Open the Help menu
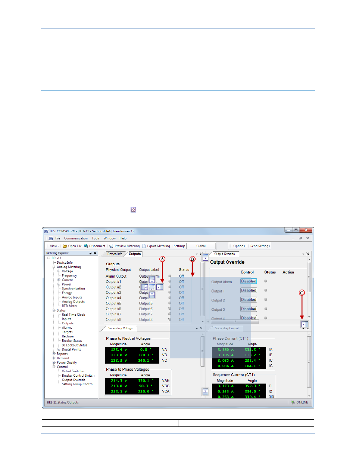Image resolution: width=356 pixels, height=462 pixels. point(123,238)
